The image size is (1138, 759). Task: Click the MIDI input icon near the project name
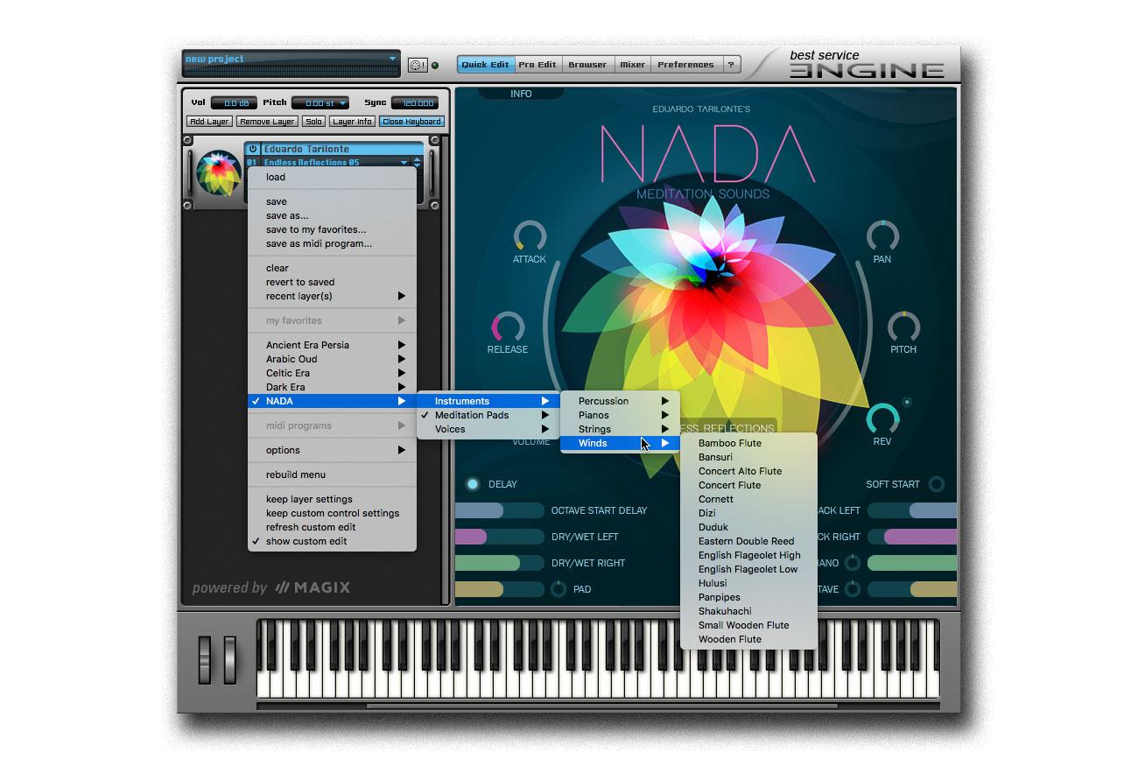coord(419,64)
